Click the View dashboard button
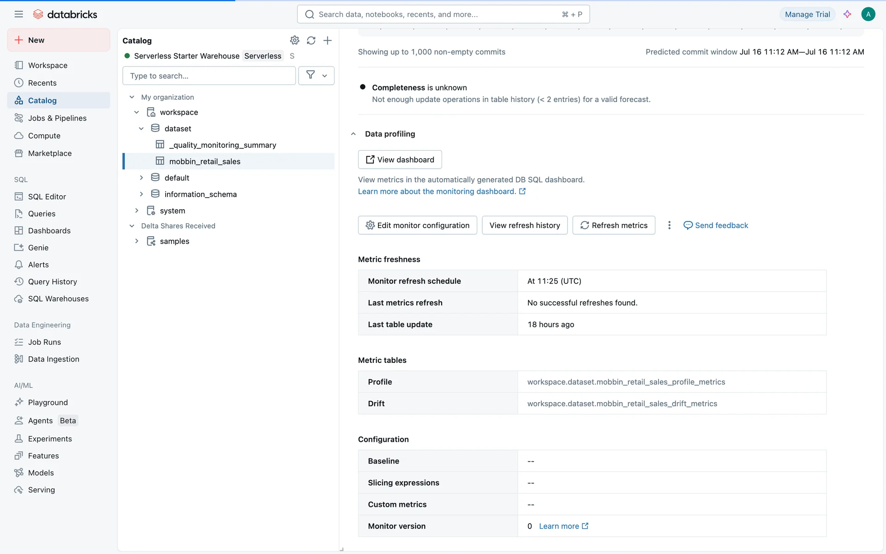886x554 pixels. tap(400, 160)
